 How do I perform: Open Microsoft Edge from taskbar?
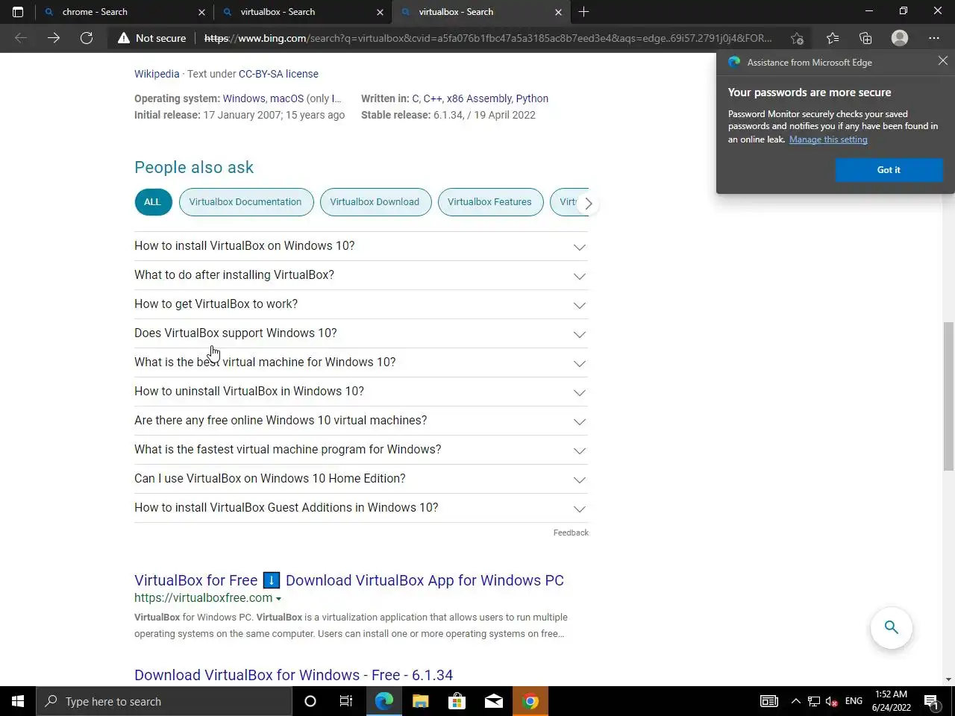coord(383,701)
